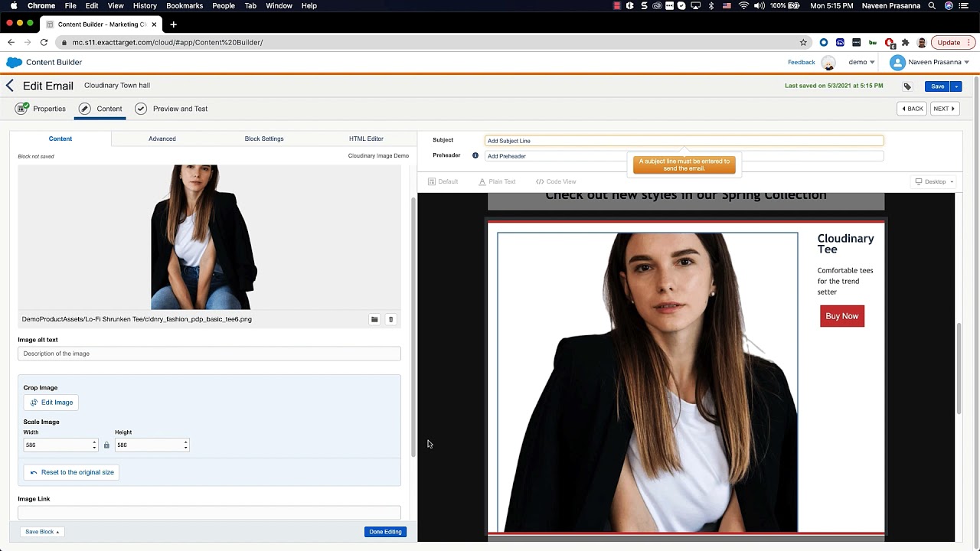This screenshot has height=551, width=980.
Task: Click the Image alt text field
Action: (209, 354)
